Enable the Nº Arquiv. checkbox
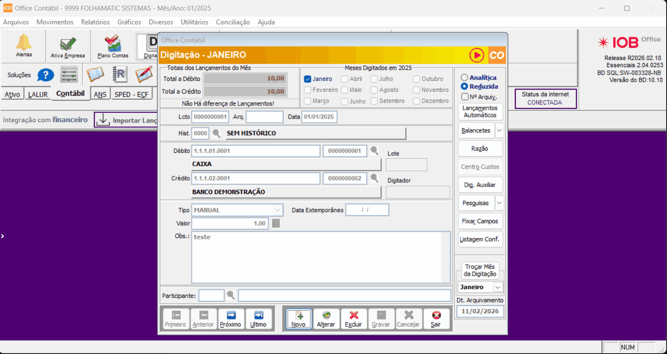The height and width of the screenshot is (354, 667). (x=465, y=97)
